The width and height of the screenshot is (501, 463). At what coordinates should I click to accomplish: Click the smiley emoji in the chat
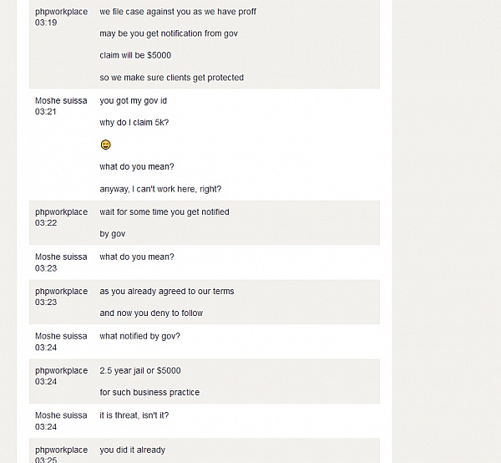point(105,145)
